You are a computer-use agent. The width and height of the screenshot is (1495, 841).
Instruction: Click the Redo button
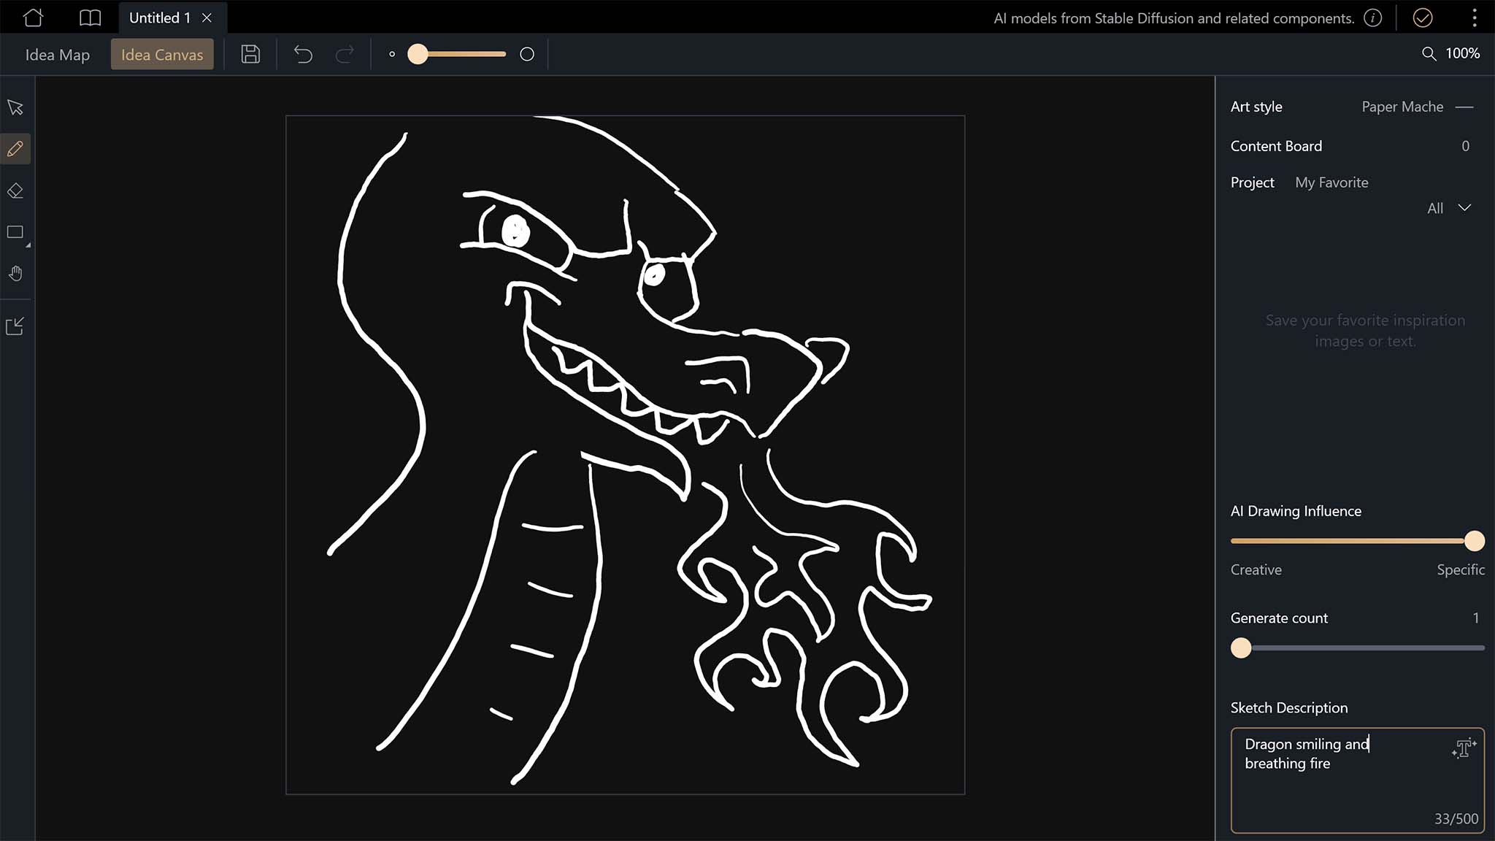tap(345, 55)
